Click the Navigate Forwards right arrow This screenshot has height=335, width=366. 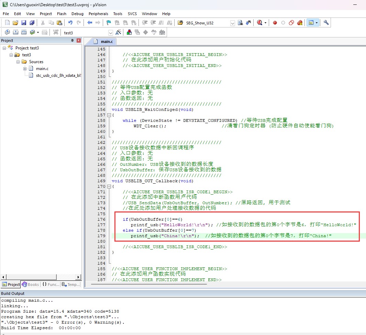(x=98, y=23)
